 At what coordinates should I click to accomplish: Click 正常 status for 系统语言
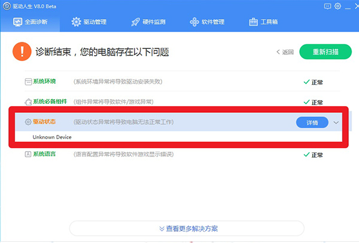(313, 155)
